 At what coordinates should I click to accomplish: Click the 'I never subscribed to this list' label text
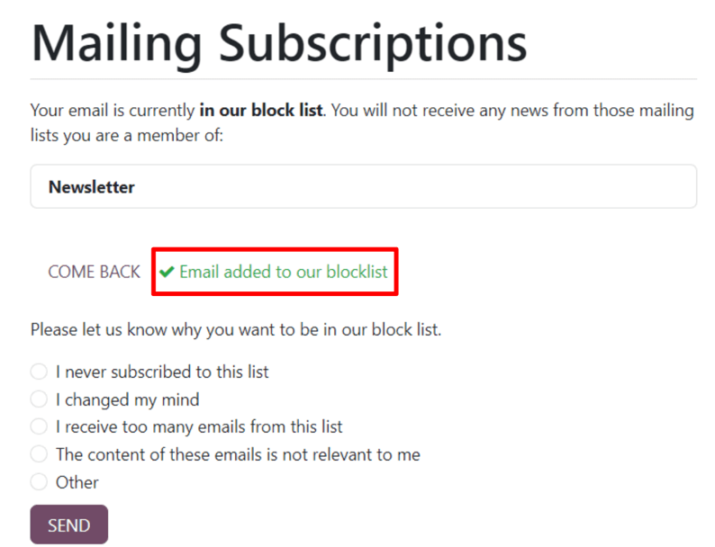[x=162, y=372]
